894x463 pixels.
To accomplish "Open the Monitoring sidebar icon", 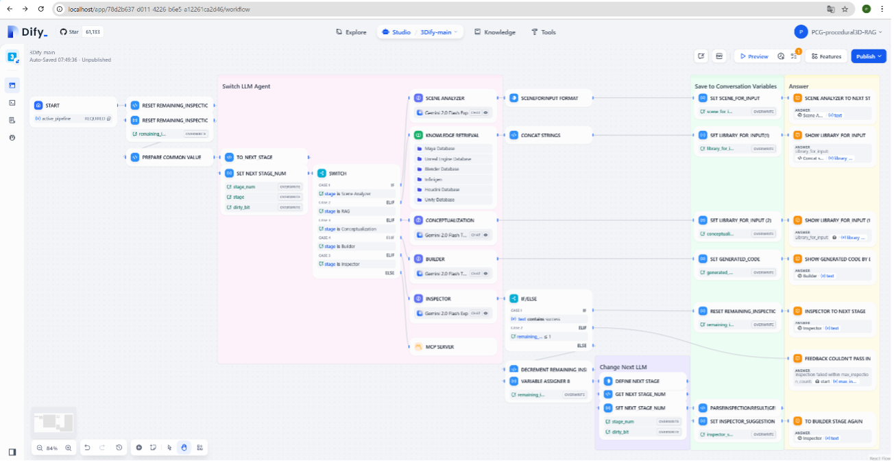I will (12, 138).
